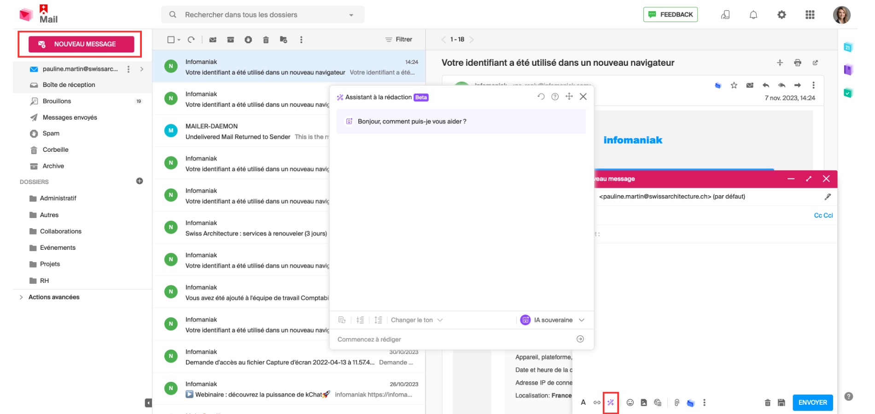Move mail to folder icon in list toolbar
Screen dimensions: 875x414
click(284, 40)
